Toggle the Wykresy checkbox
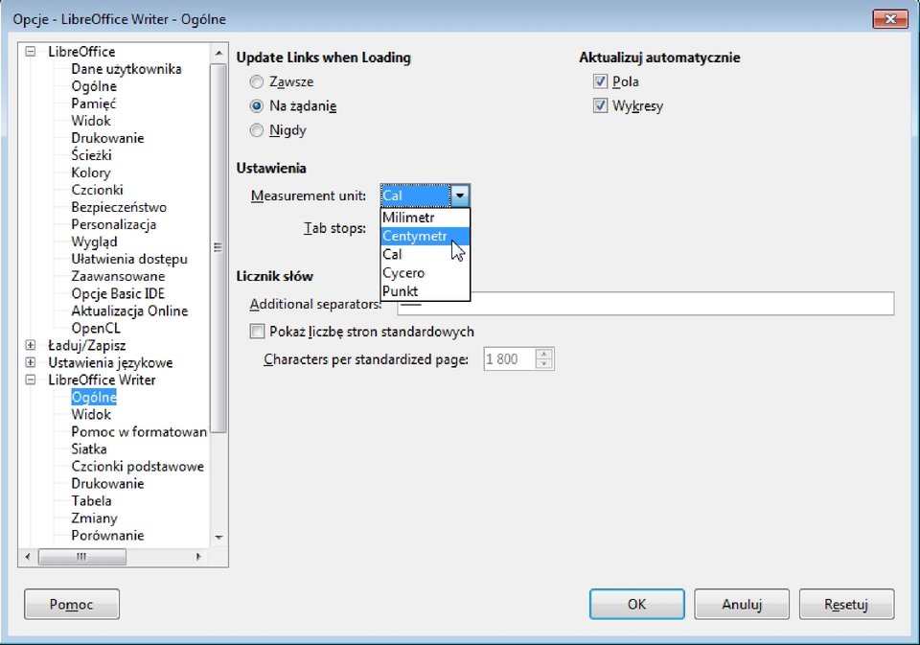 [x=600, y=105]
